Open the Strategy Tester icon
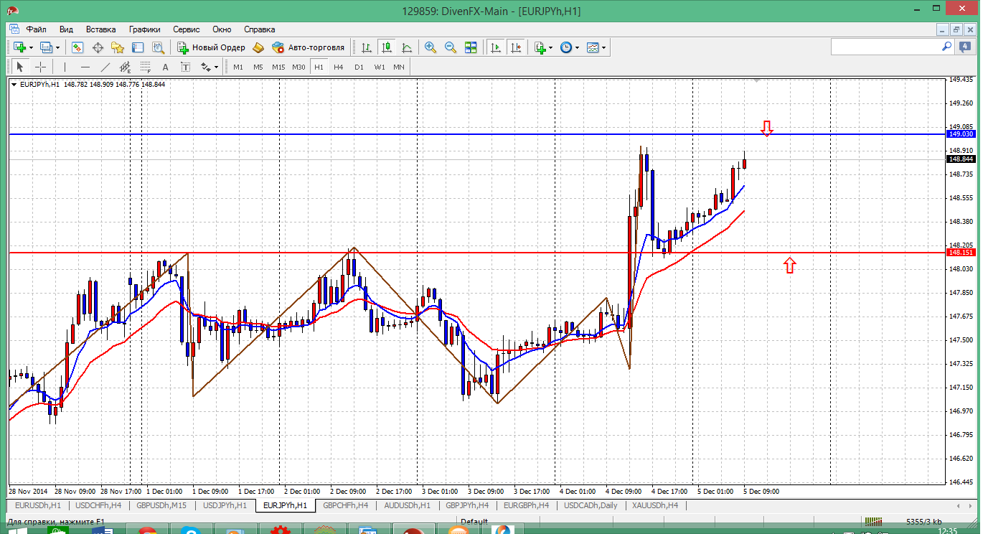 [159, 47]
